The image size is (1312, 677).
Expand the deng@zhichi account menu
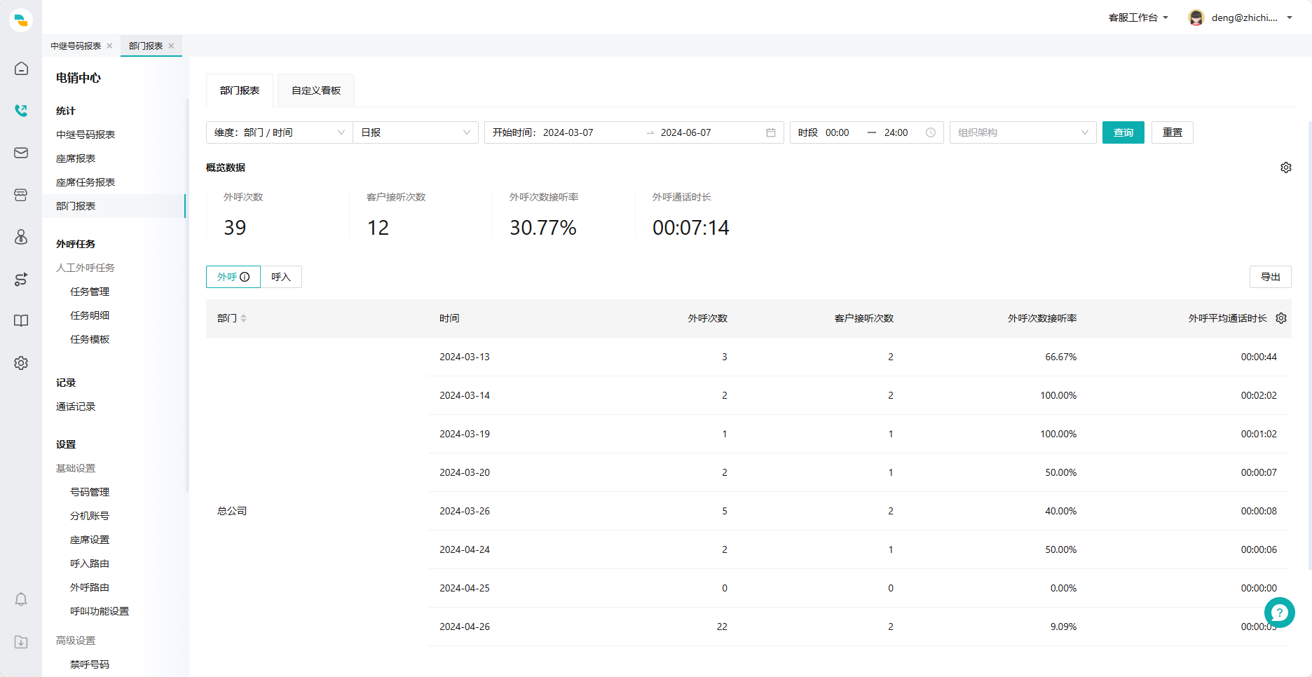[1252, 18]
